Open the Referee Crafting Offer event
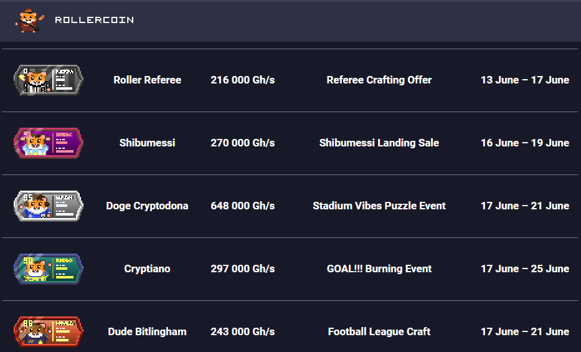Image resolution: width=581 pixels, height=352 pixels. click(379, 80)
